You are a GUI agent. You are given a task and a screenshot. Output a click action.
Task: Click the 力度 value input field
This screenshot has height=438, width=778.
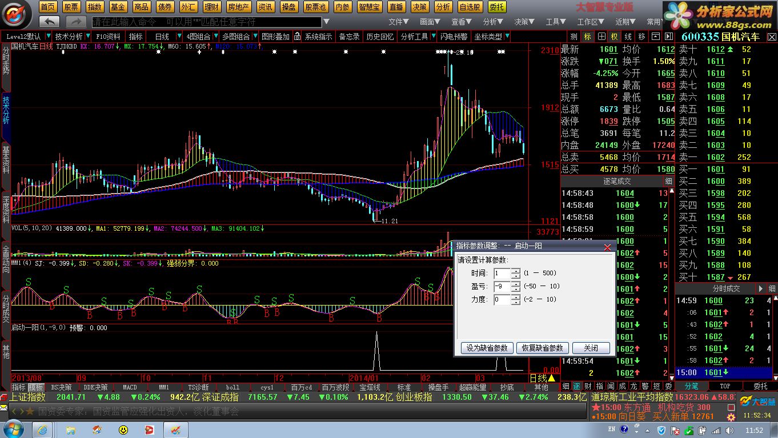[x=503, y=299]
